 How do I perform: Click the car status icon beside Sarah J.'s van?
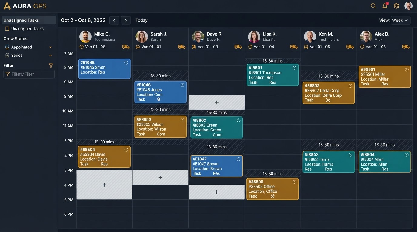(138, 47)
